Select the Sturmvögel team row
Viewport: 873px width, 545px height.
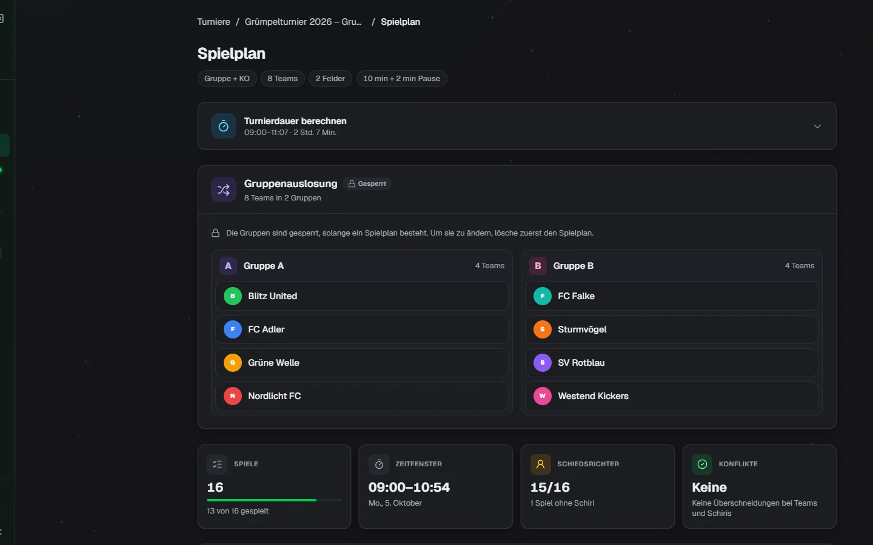point(672,329)
